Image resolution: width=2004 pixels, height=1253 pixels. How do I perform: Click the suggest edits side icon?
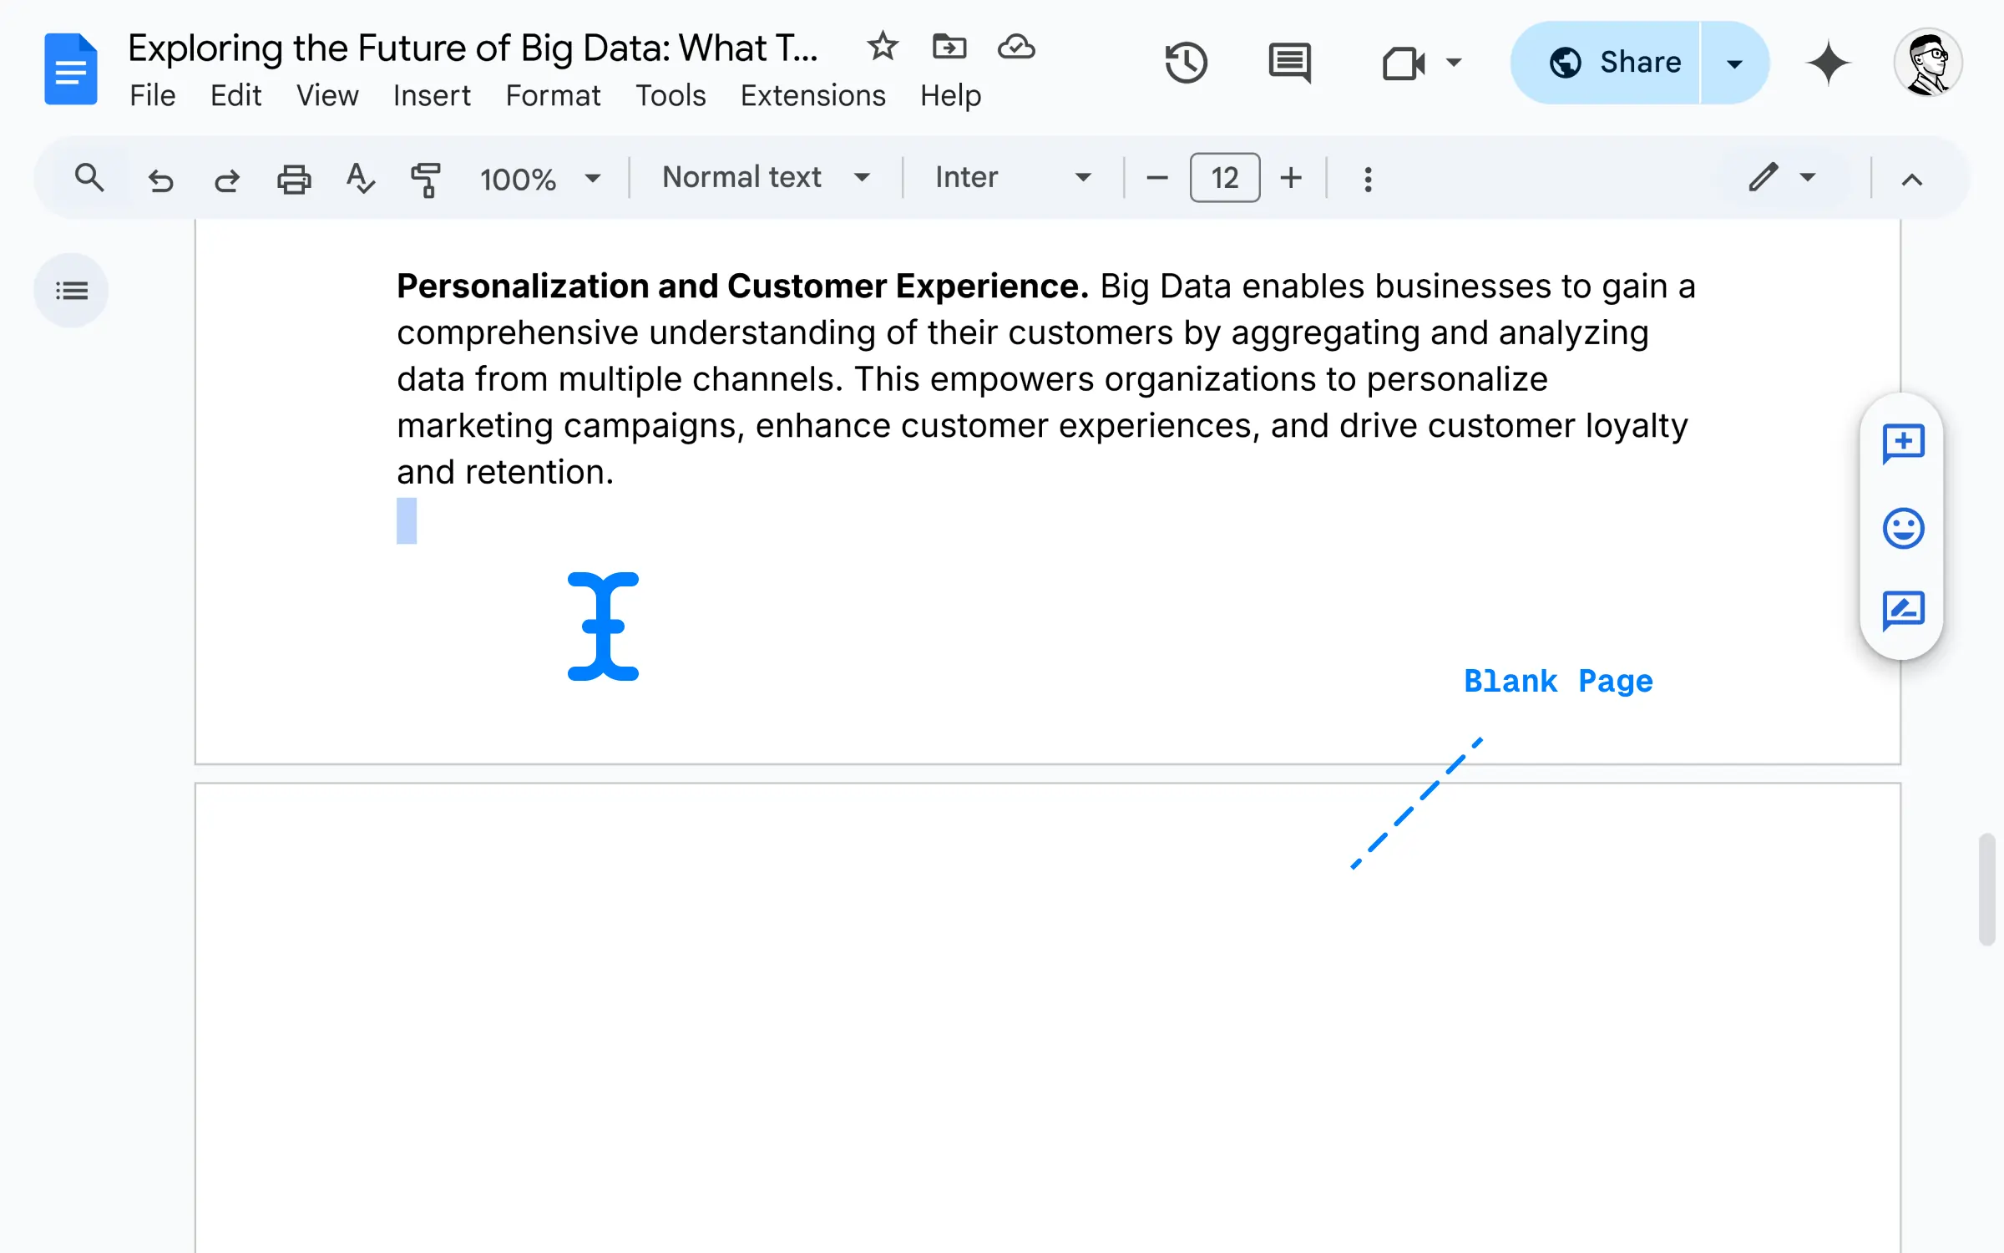[x=1903, y=611]
